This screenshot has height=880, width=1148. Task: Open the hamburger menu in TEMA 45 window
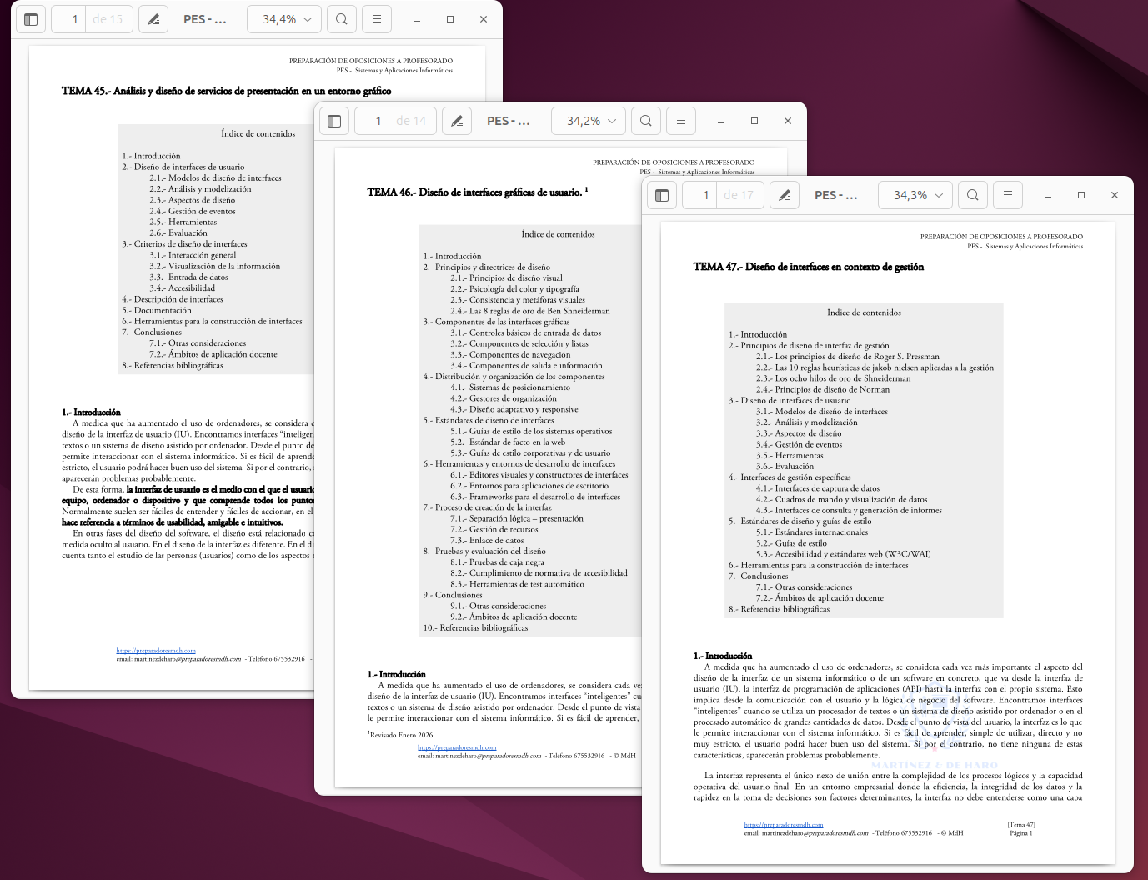click(377, 19)
